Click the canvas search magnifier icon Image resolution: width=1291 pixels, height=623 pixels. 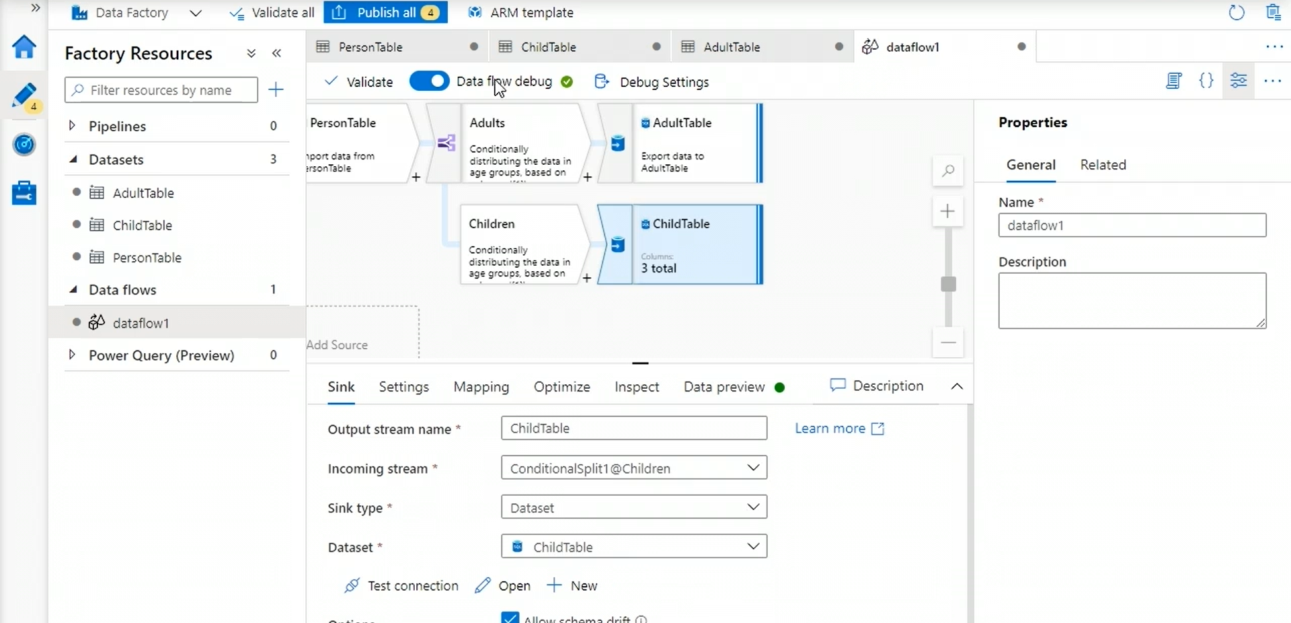947,171
